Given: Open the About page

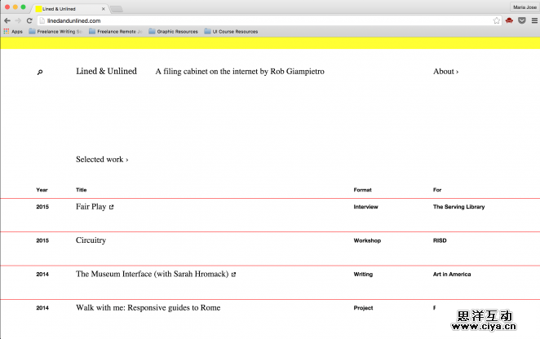Looking at the screenshot, I should coord(445,72).
